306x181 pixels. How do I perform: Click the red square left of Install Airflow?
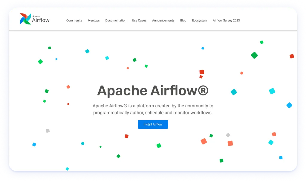coord(126,136)
